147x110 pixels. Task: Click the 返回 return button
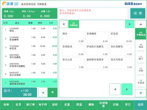[x=140, y=104]
